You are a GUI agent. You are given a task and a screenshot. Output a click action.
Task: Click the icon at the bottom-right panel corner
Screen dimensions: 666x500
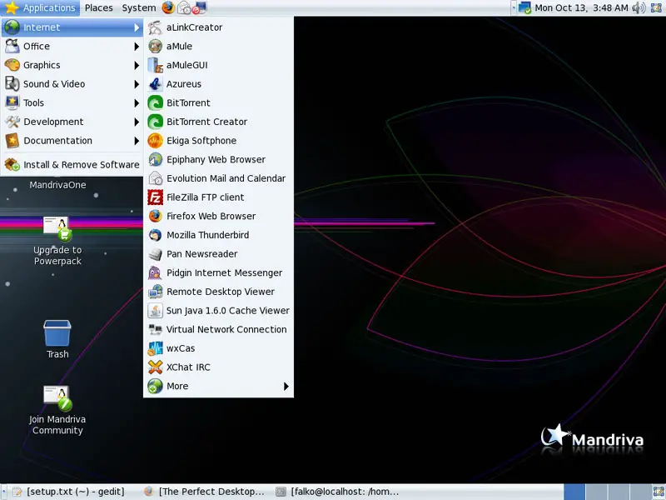658,492
